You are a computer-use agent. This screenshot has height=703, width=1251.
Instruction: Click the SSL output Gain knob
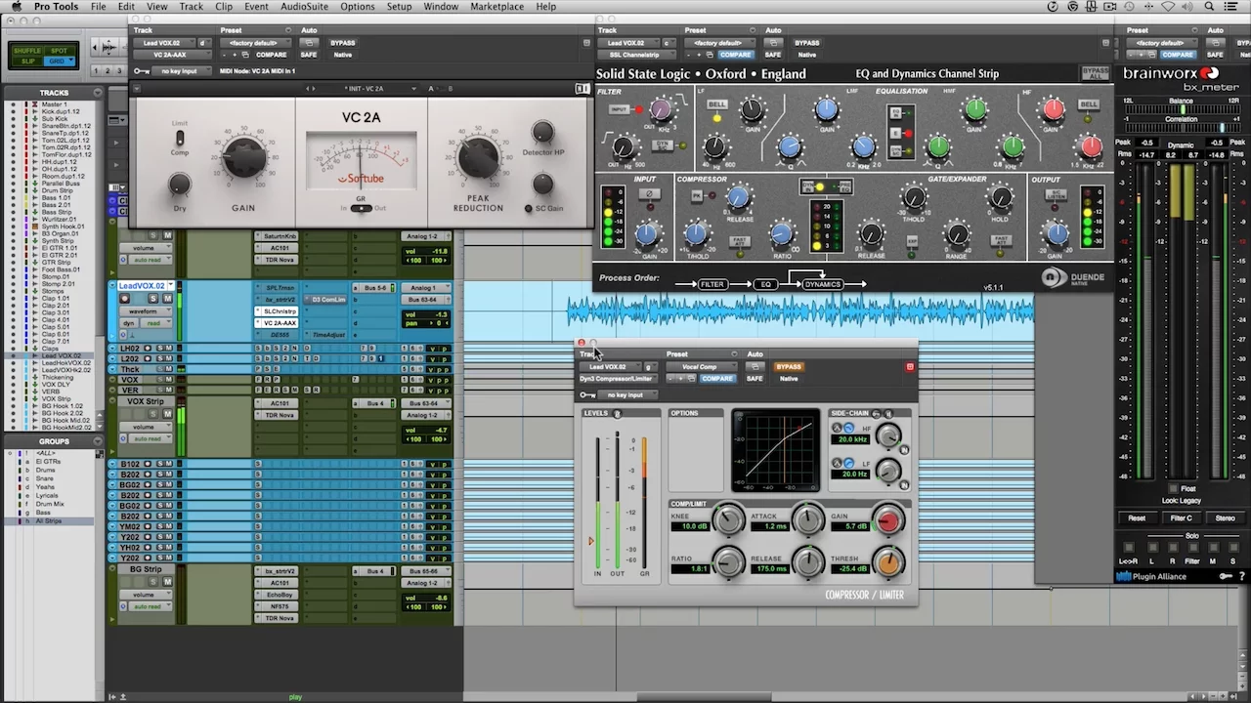[x=1057, y=233]
